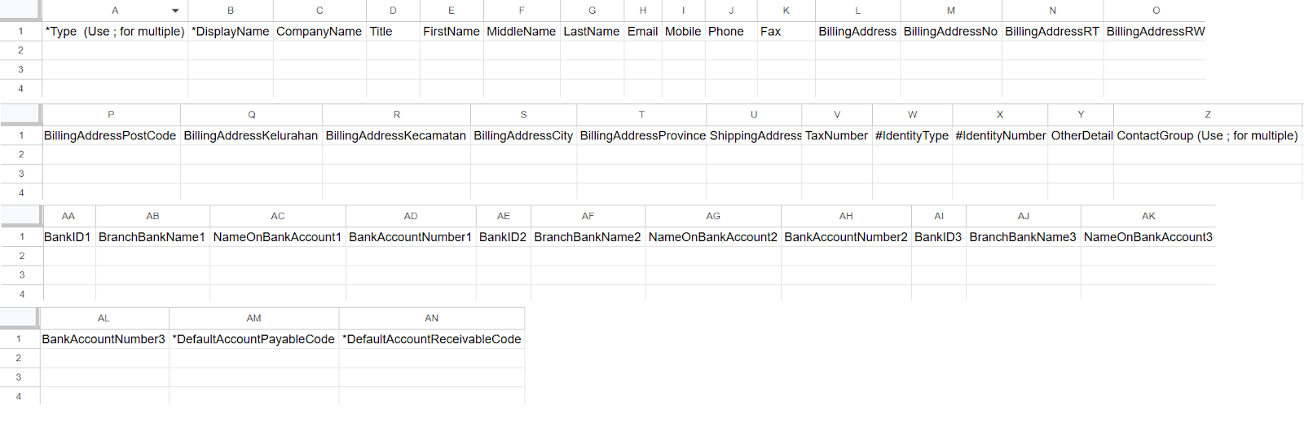Click the select-all corner beside column A
The width and height of the screenshot is (1304, 427).
20,11
